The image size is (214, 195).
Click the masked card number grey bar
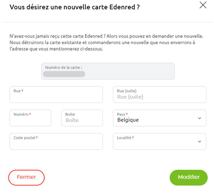[x=64, y=74]
